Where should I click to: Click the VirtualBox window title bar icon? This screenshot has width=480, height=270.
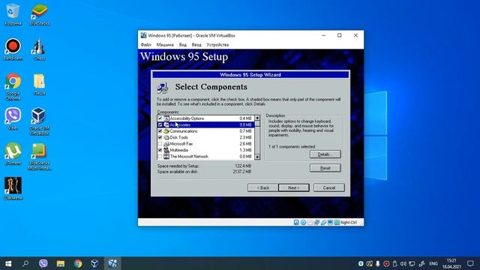point(143,35)
